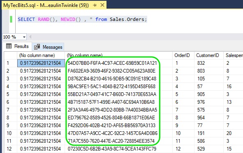
Task: Select CustomerID value 77
Action: pos(209,126)
